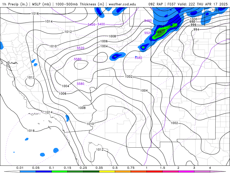Click the 0.15 legend value
This screenshot has height=173, width=230.
(68, 168)
